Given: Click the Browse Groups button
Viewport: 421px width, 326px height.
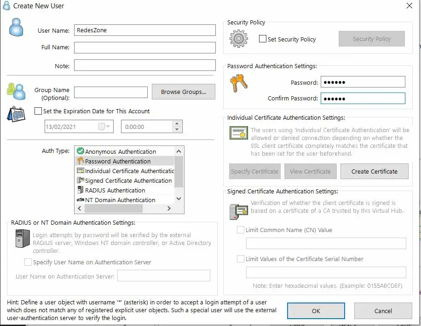Looking at the screenshot, I should pos(184,92).
